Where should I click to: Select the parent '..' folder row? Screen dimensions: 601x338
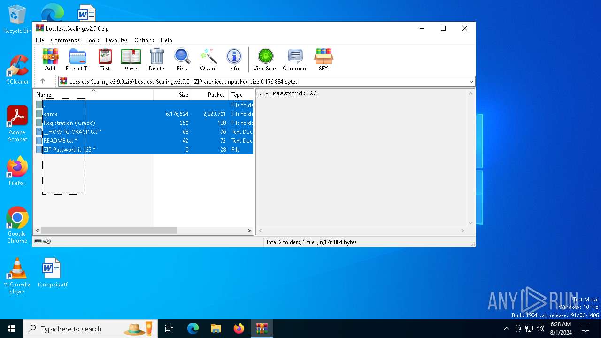pos(145,105)
